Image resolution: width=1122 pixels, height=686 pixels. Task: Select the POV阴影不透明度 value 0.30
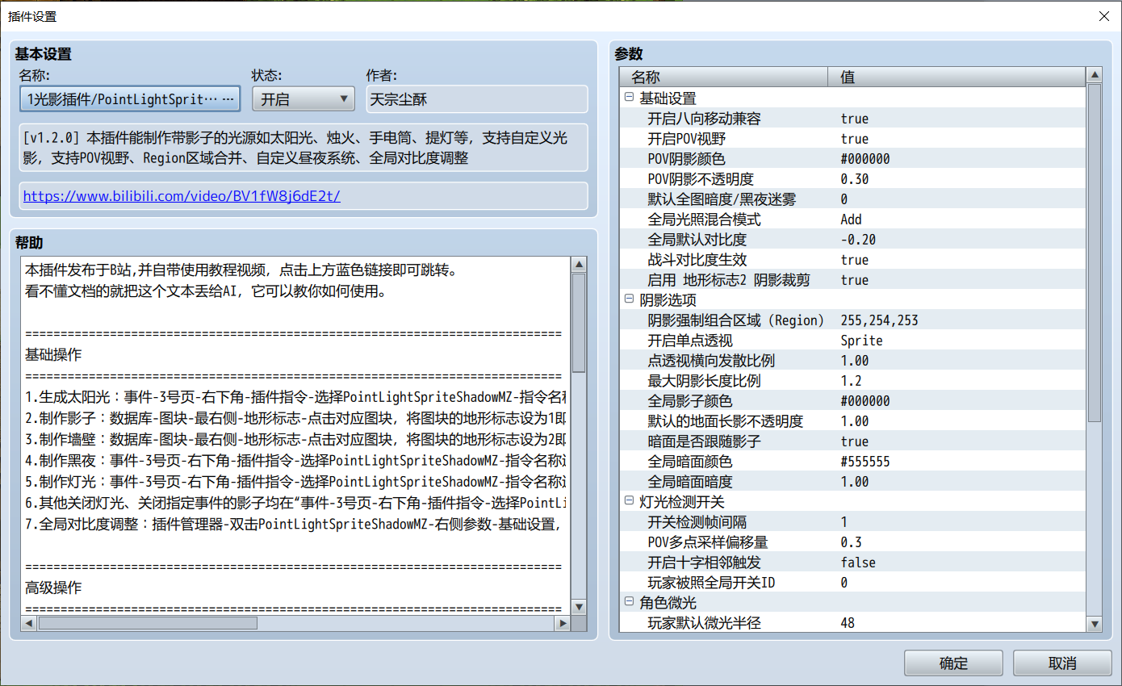pos(855,179)
